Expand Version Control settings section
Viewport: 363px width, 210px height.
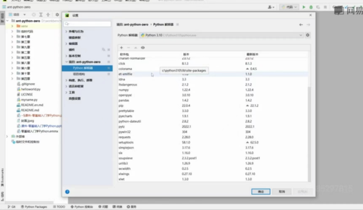pos(66,56)
